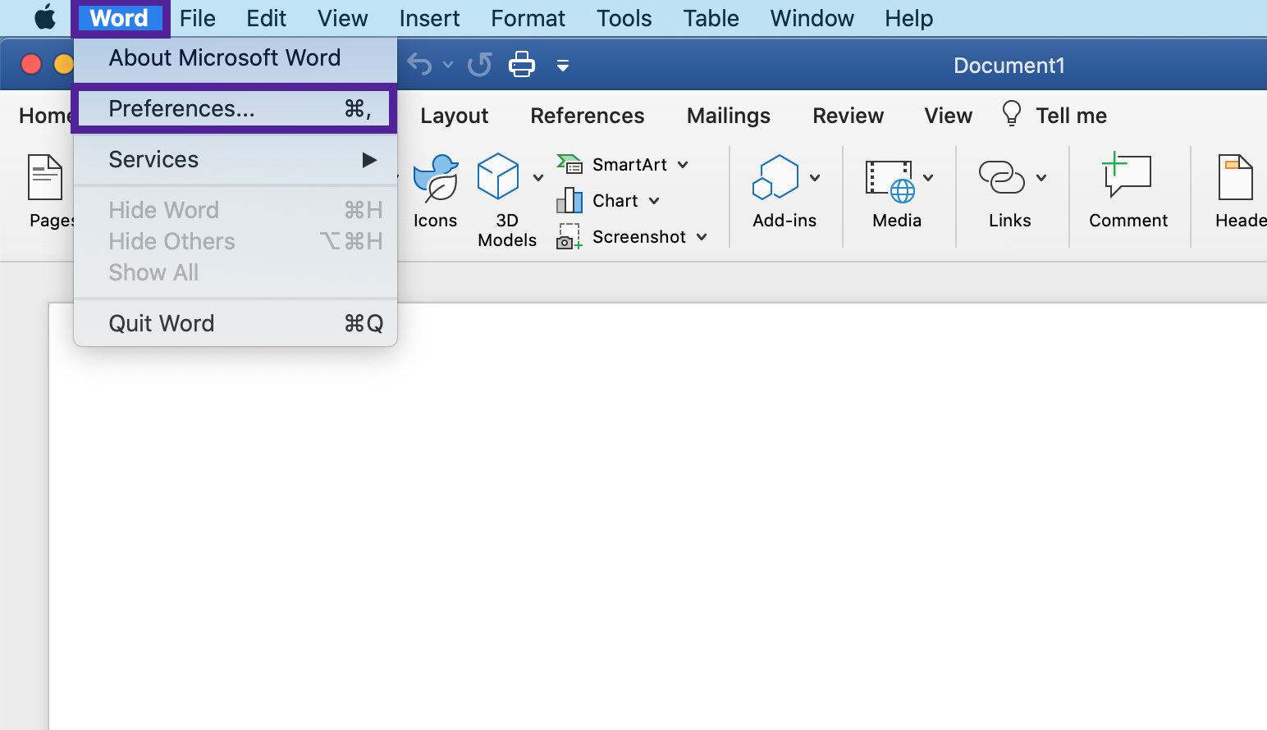
Task: Select Quit Word
Action: (236, 323)
